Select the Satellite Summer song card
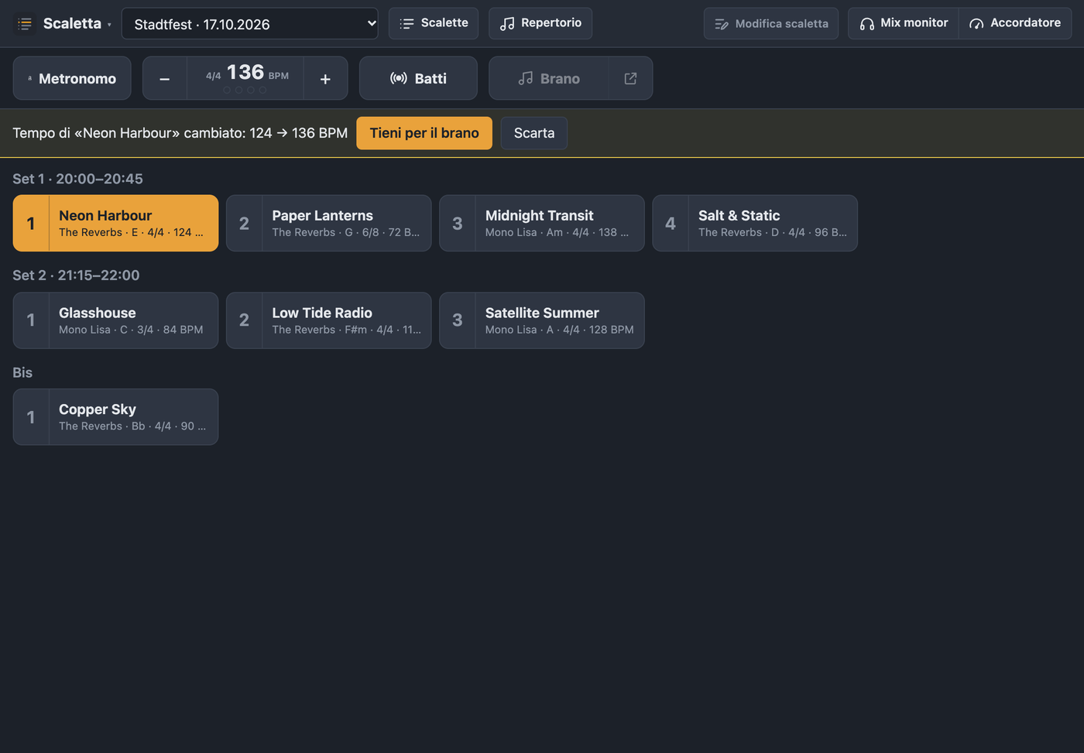1084x753 pixels. click(542, 320)
